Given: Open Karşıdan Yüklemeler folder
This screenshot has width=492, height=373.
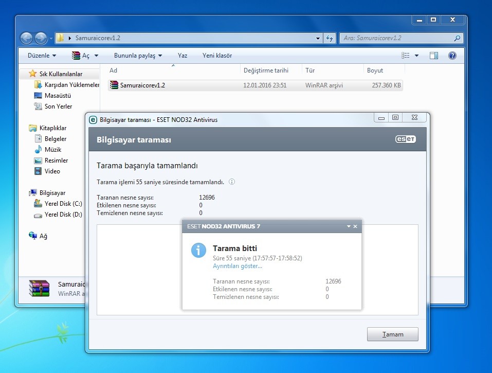Looking at the screenshot, I should (71, 85).
